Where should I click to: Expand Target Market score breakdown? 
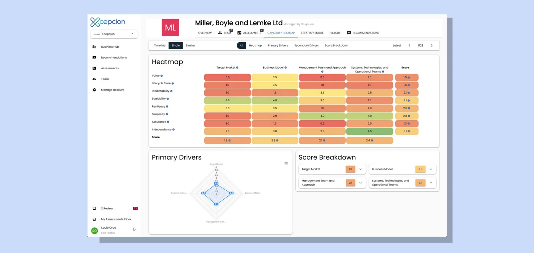[x=360, y=169]
